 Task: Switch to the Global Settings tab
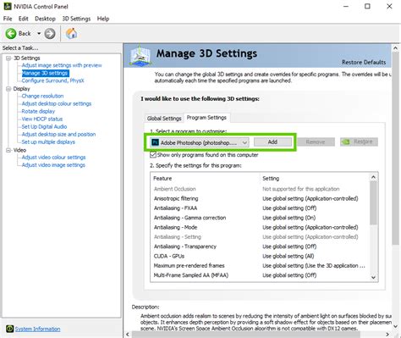point(164,119)
